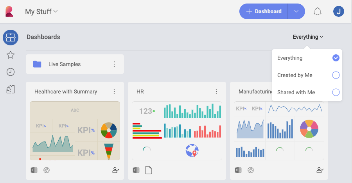
Task: Open the notifications bell
Action: click(x=317, y=12)
